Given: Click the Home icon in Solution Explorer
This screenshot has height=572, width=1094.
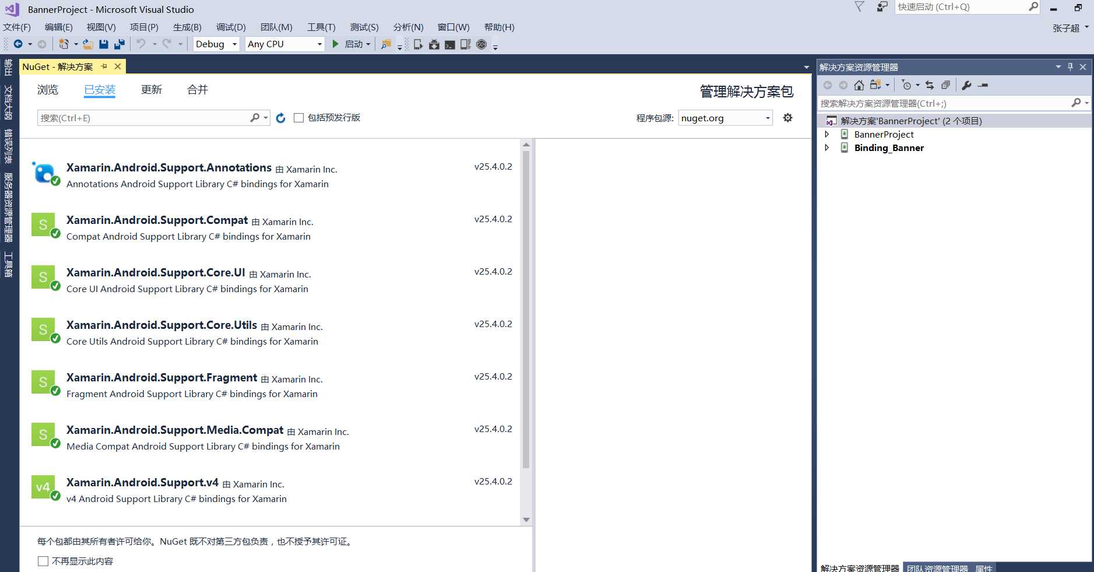Looking at the screenshot, I should point(859,85).
